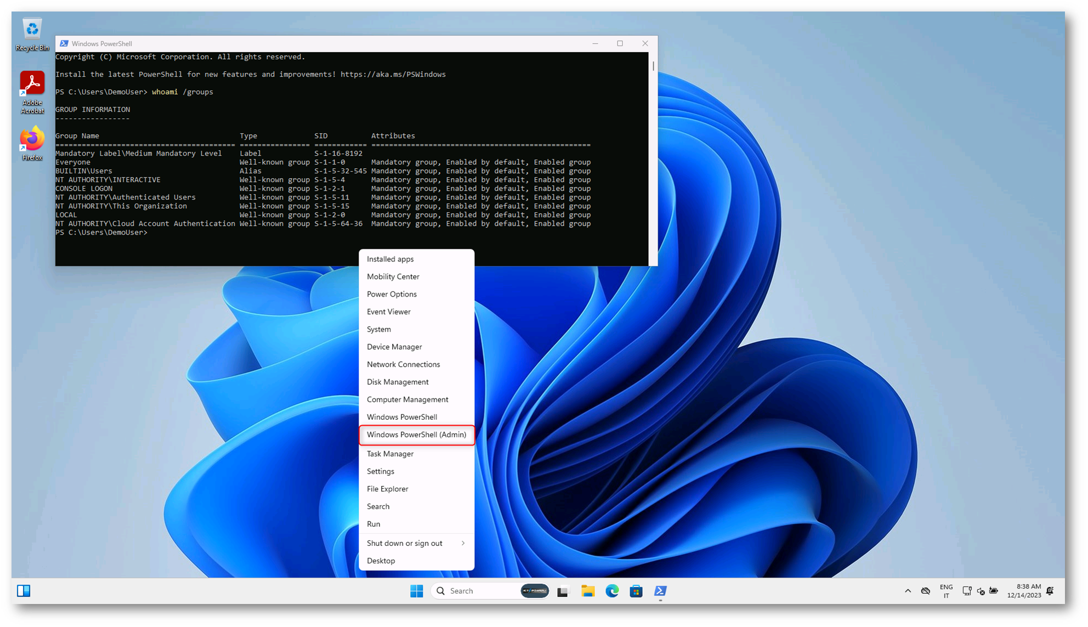Click the 'CONSOLE LOGON' group name
Image resolution: width=1088 pixels, height=627 pixels.
84,188
